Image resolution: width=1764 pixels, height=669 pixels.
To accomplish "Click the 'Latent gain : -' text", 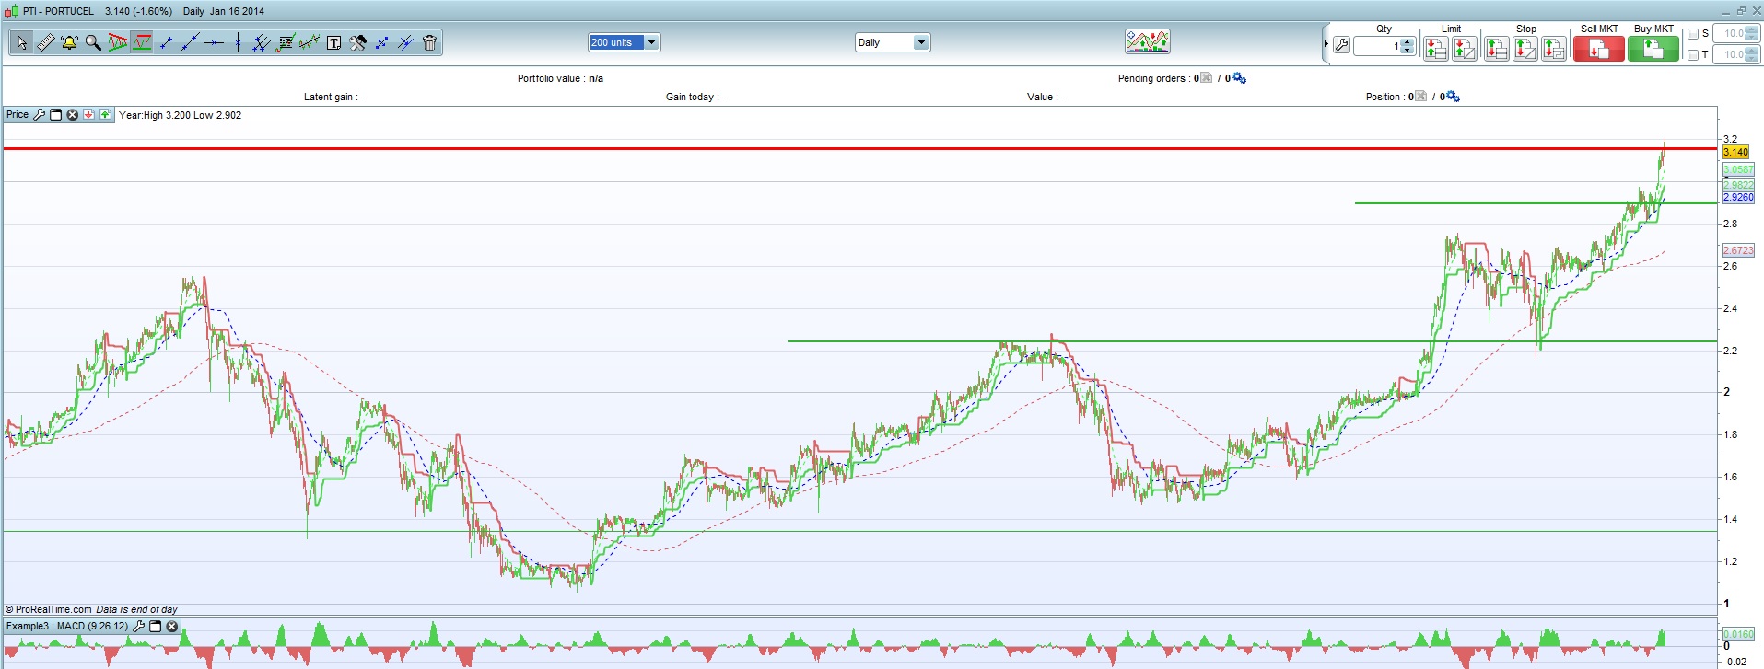I will pos(334,97).
